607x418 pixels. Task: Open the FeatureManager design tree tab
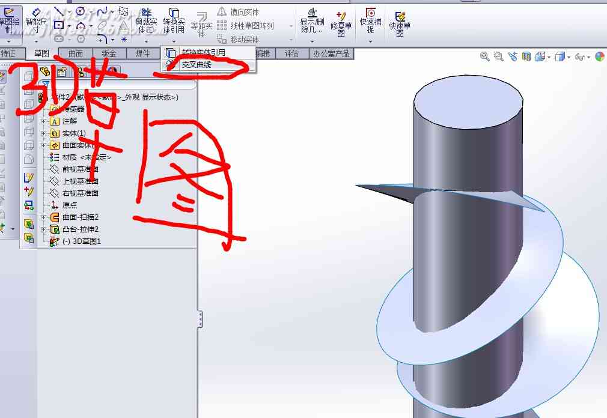coord(45,71)
